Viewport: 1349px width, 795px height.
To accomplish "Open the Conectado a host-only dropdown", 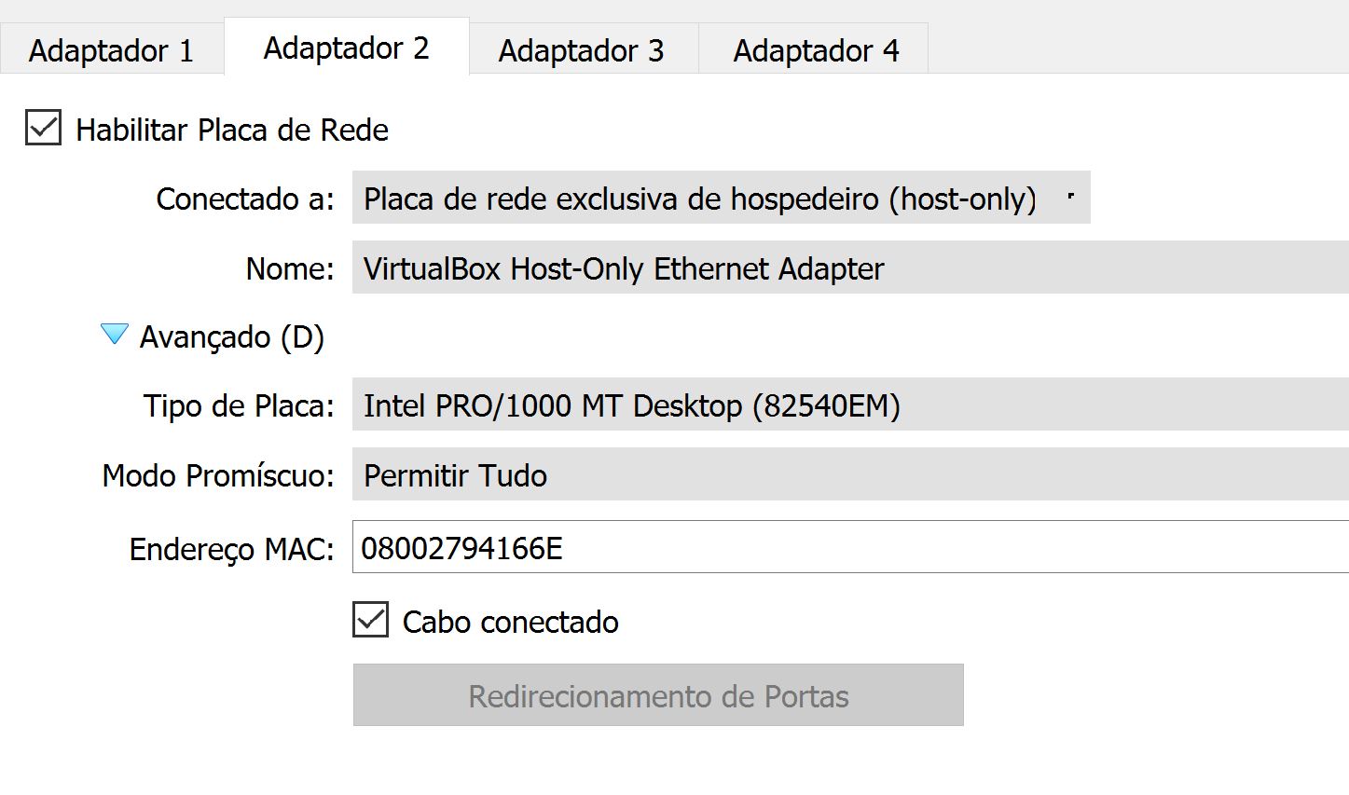I will (x=721, y=198).
